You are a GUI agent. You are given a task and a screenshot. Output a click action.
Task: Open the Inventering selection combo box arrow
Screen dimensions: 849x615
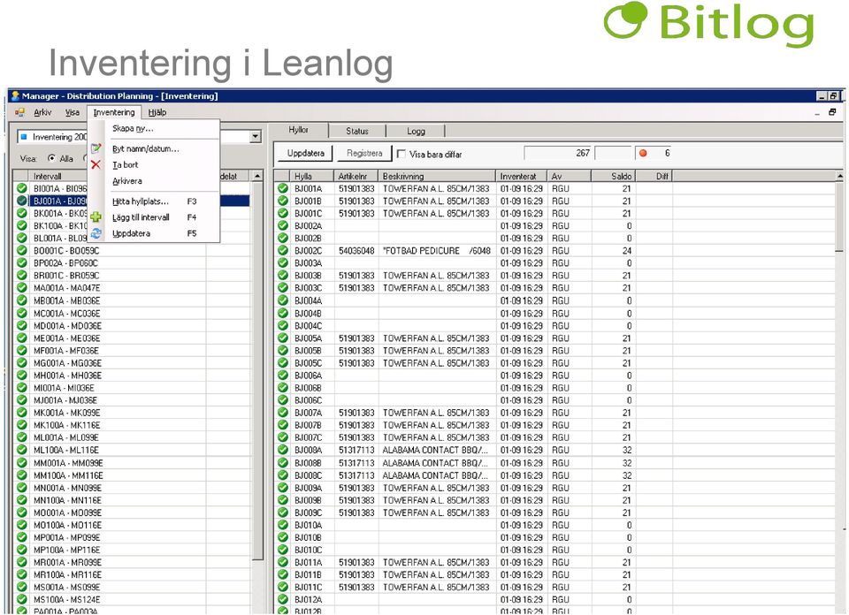256,137
